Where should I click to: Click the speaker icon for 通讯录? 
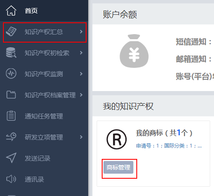11,179
